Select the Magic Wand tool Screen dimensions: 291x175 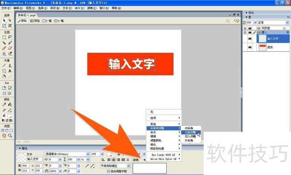pos(4,42)
